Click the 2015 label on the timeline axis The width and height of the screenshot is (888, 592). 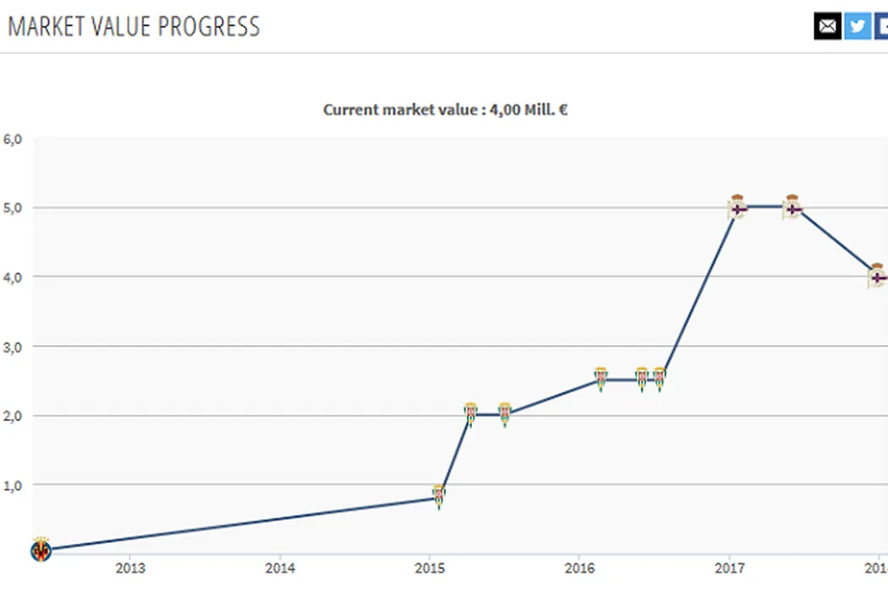(430, 567)
